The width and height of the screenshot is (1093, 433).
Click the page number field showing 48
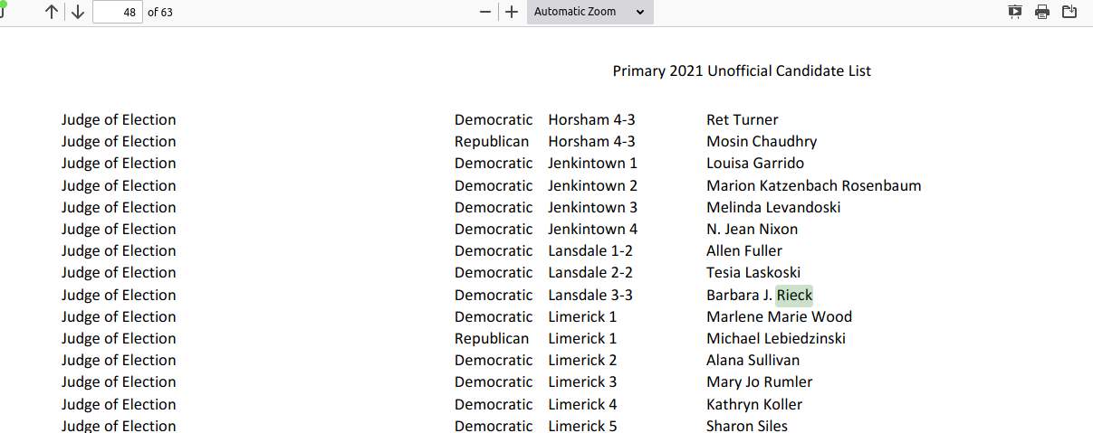[x=118, y=12]
